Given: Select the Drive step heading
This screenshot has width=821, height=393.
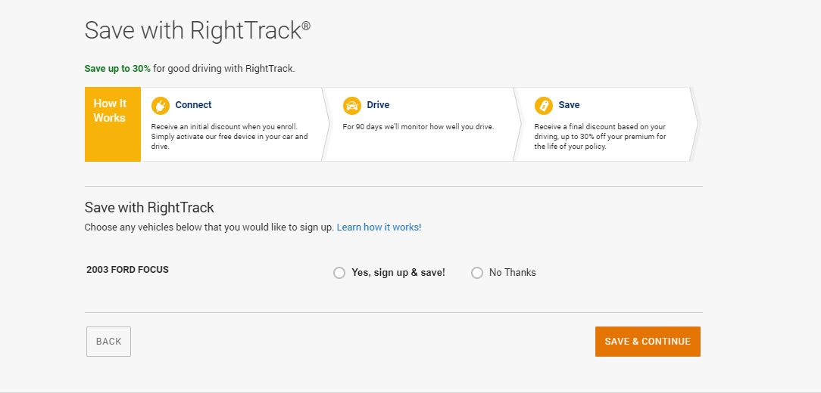Looking at the screenshot, I should 378,105.
